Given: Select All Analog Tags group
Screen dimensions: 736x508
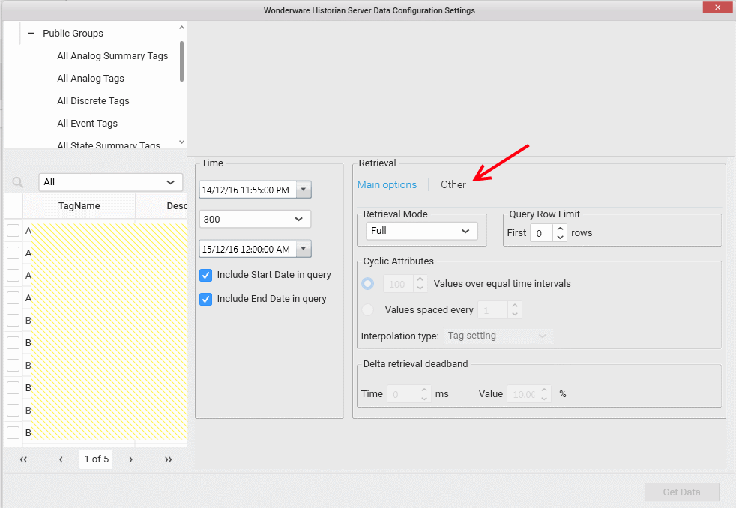Looking at the screenshot, I should pos(91,79).
